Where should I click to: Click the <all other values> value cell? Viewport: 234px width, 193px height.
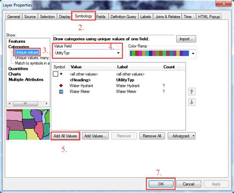click(84, 74)
